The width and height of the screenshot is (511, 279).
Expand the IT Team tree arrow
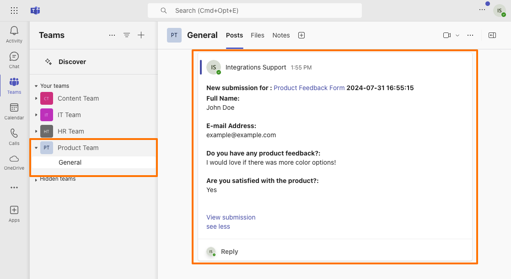point(36,115)
